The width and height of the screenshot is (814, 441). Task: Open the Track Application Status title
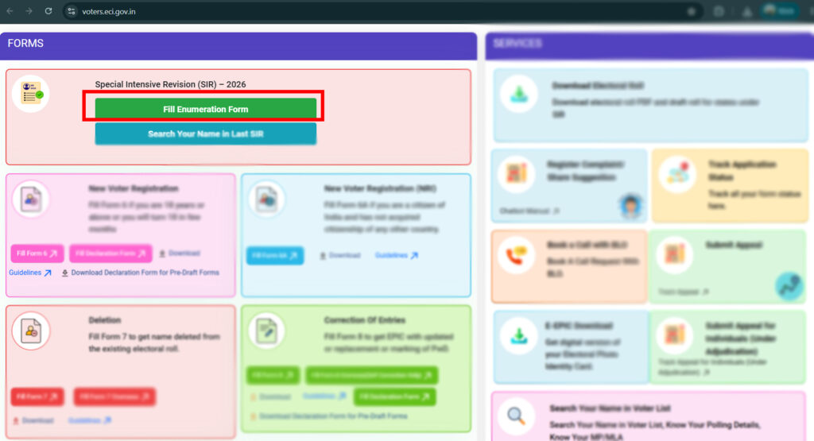(x=742, y=171)
